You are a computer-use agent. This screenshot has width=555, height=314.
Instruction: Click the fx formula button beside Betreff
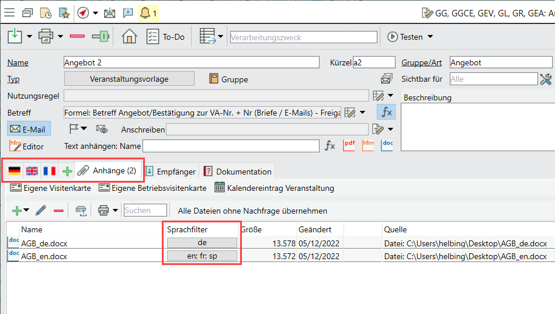[386, 112]
